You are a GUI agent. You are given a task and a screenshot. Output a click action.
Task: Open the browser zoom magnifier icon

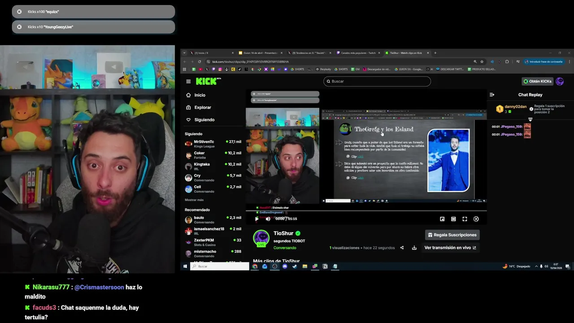pos(475,61)
